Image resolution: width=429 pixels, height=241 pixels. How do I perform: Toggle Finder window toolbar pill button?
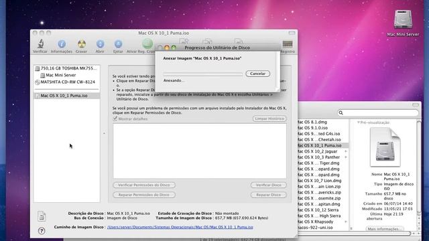(x=416, y=105)
